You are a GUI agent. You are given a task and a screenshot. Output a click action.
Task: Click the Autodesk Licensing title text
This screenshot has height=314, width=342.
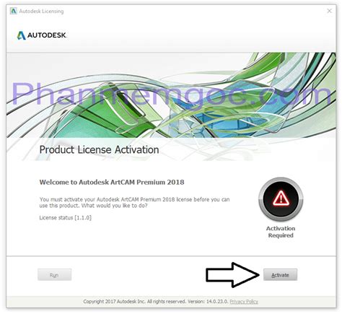click(x=41, y=11)
